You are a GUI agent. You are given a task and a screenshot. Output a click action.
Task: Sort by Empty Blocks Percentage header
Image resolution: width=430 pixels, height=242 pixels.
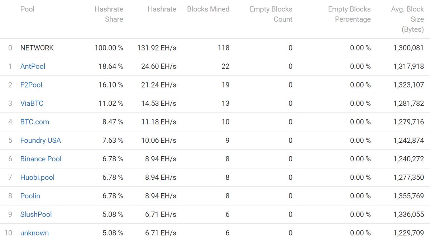(x=349, y=14)
